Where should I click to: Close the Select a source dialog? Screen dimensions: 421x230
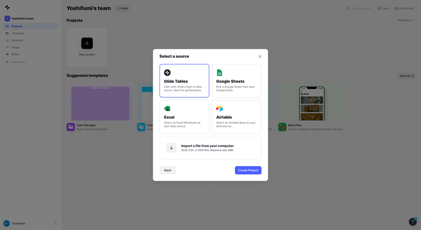pos(259,56)
